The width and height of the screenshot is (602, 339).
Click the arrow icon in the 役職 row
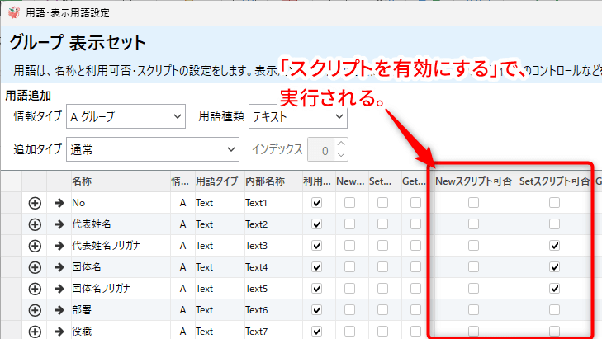tap(59, 331)
